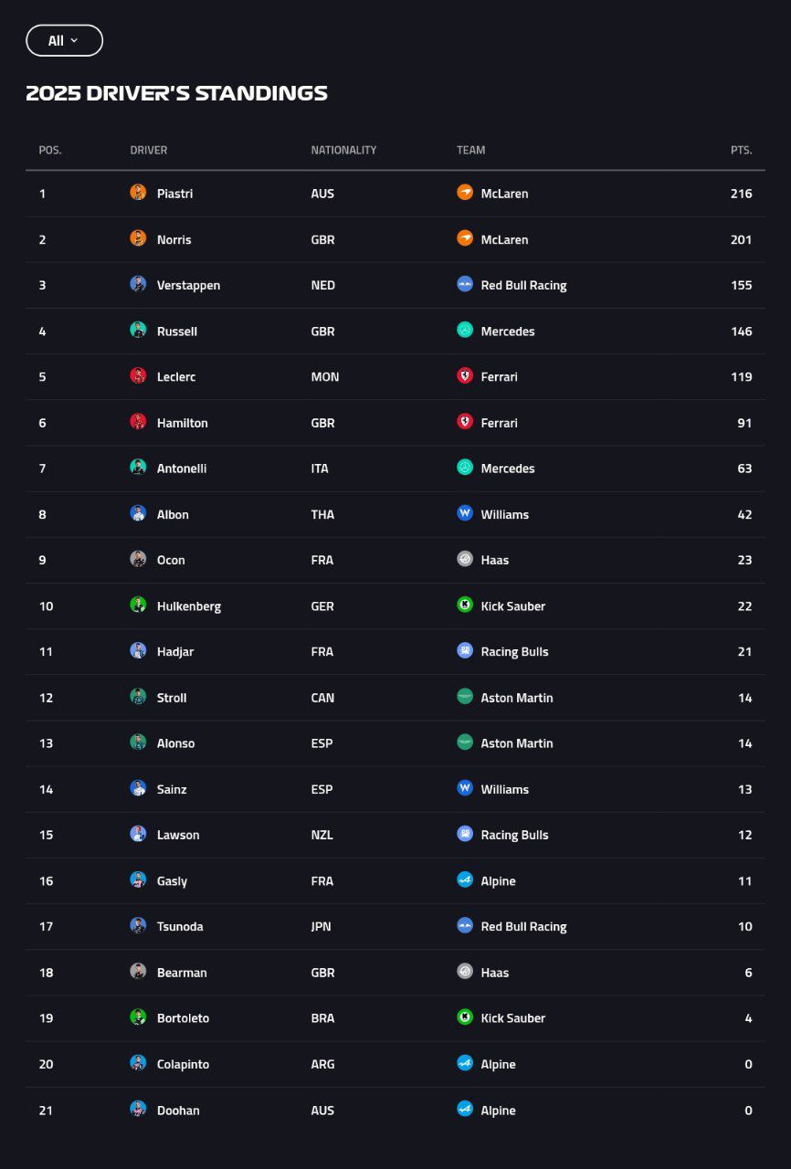Click Hamilton's driver headshot
Image resolution: width=791 pixels, height=1169 pixels.
point(139,422)
